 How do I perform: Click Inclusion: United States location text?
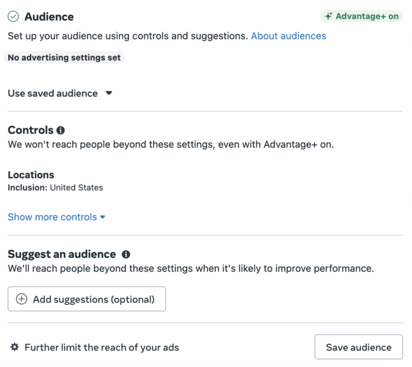[55, 188]
